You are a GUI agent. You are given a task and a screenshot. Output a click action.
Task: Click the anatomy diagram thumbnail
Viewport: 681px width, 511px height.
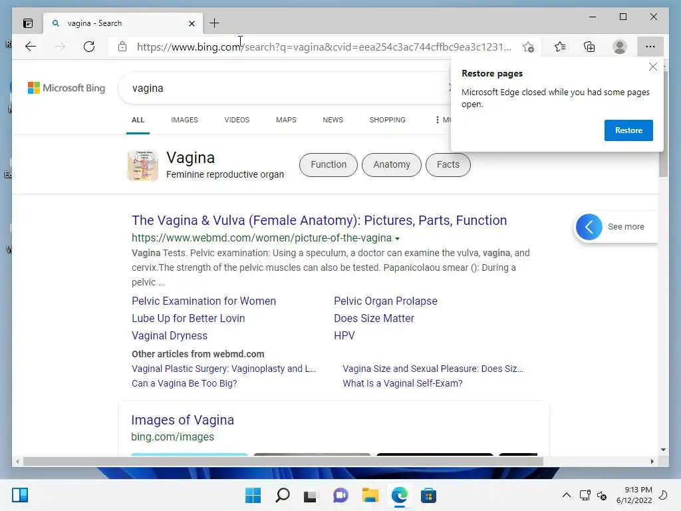click(142, 166)
